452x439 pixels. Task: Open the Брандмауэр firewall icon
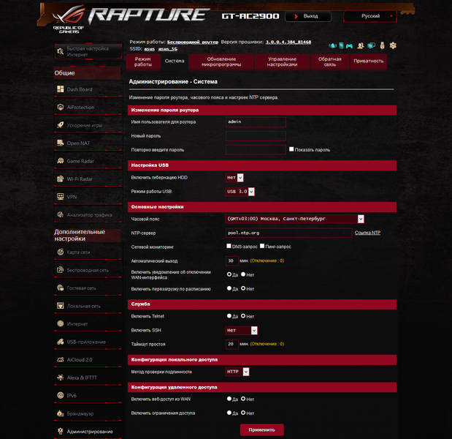coord(61,413)
